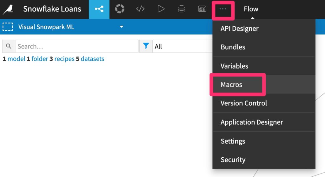Click the three-dots more menu icon
Image resolution: width=325 pixels, height=177 pixels.
point(223,9)
